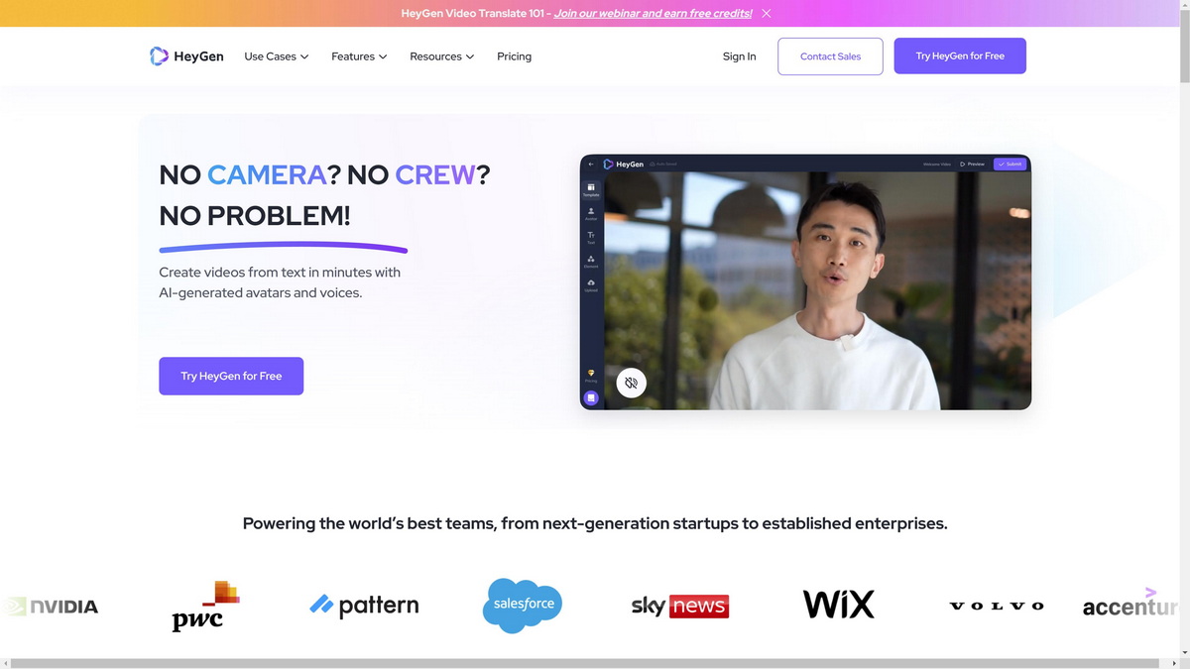Click the HeyGen logo in header
Viewport: 1190px width, 669px height.
[186, 56]
